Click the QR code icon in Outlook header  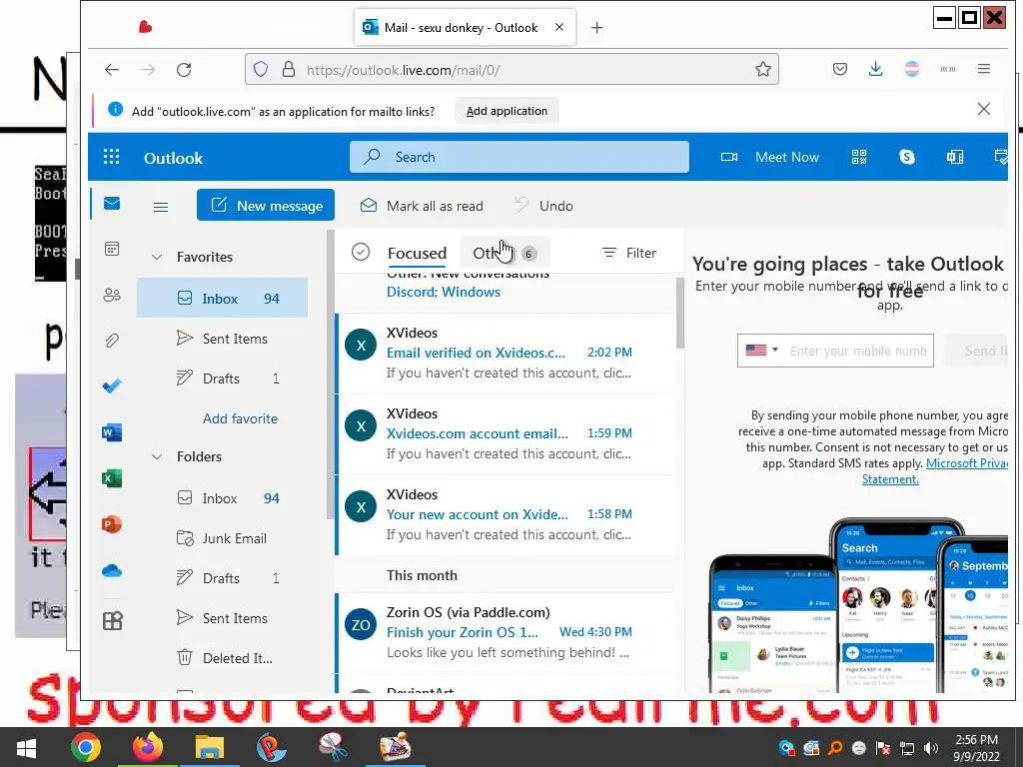tap(859, 157)
